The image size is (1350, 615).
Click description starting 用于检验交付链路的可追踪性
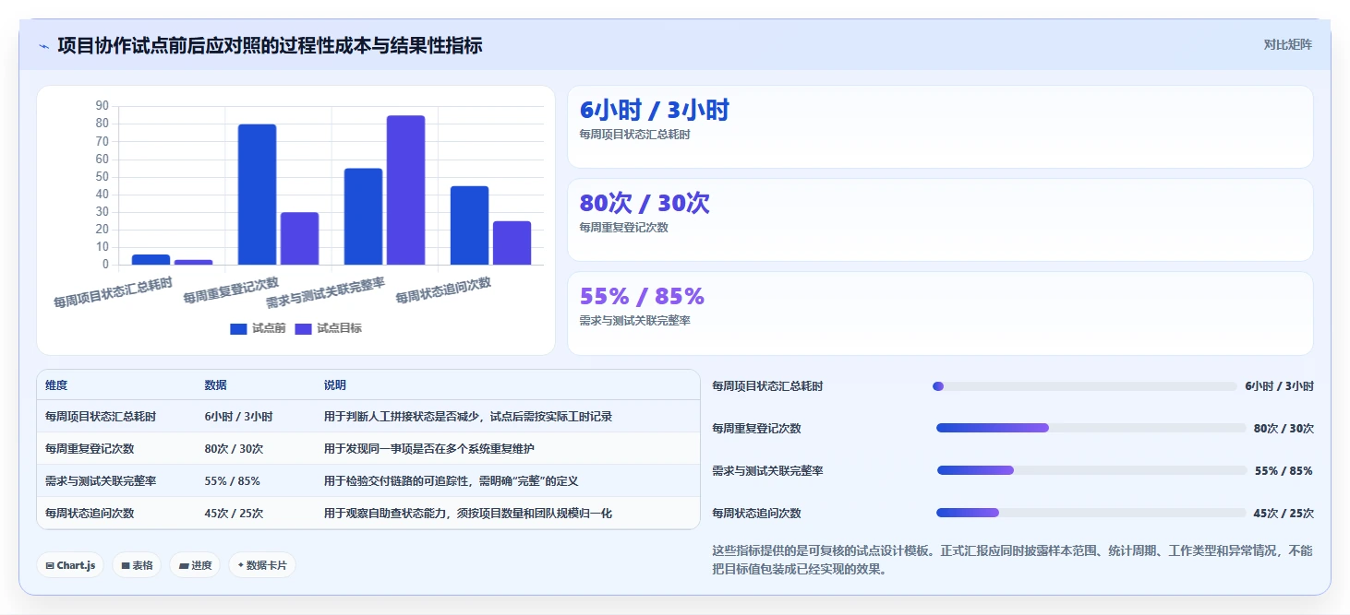[451, 481]
